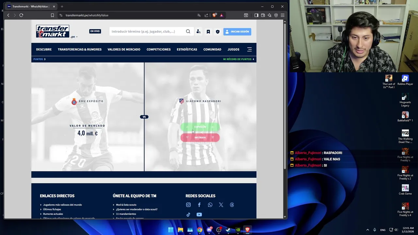Click the EN VIVO live badge
This screenshot has width=418, height=235.
click(x=95, y=31)
